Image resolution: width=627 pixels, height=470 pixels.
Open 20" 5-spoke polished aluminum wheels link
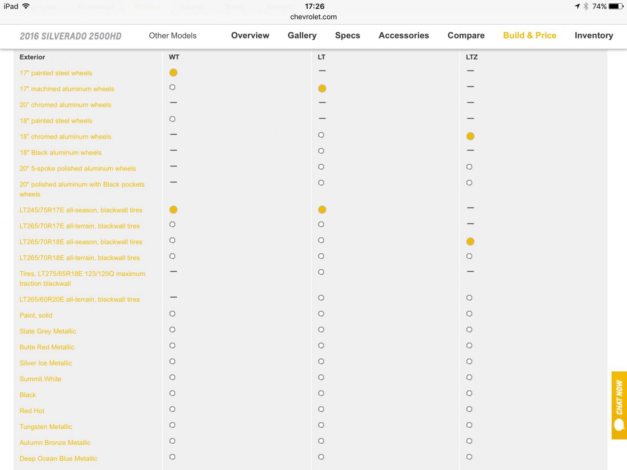78,168
